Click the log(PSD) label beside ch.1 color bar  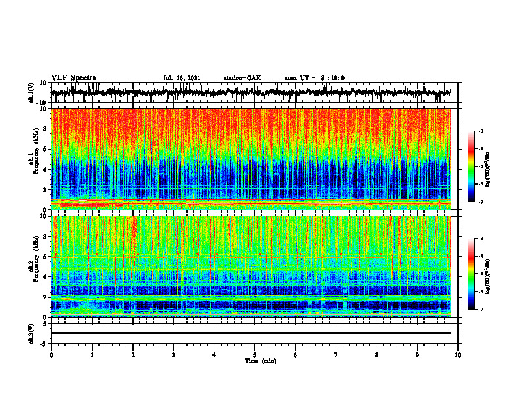coord(488,170)
